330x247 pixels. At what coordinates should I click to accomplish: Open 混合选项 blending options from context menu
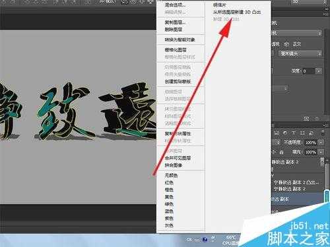tap(175, 5)
